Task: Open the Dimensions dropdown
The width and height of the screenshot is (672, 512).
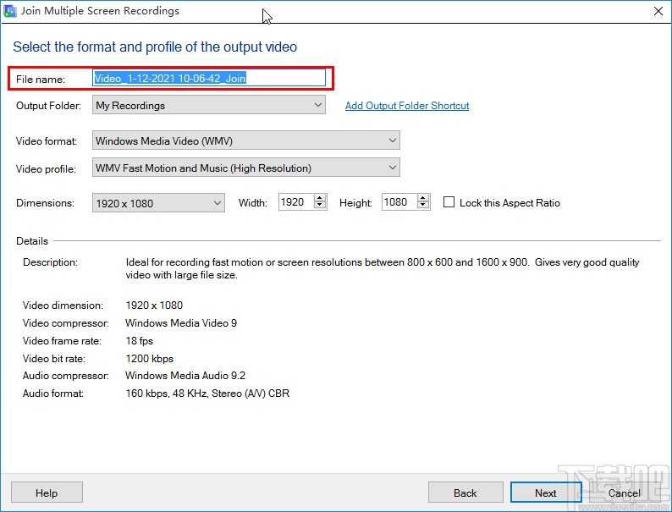Action: coord(158,203)
